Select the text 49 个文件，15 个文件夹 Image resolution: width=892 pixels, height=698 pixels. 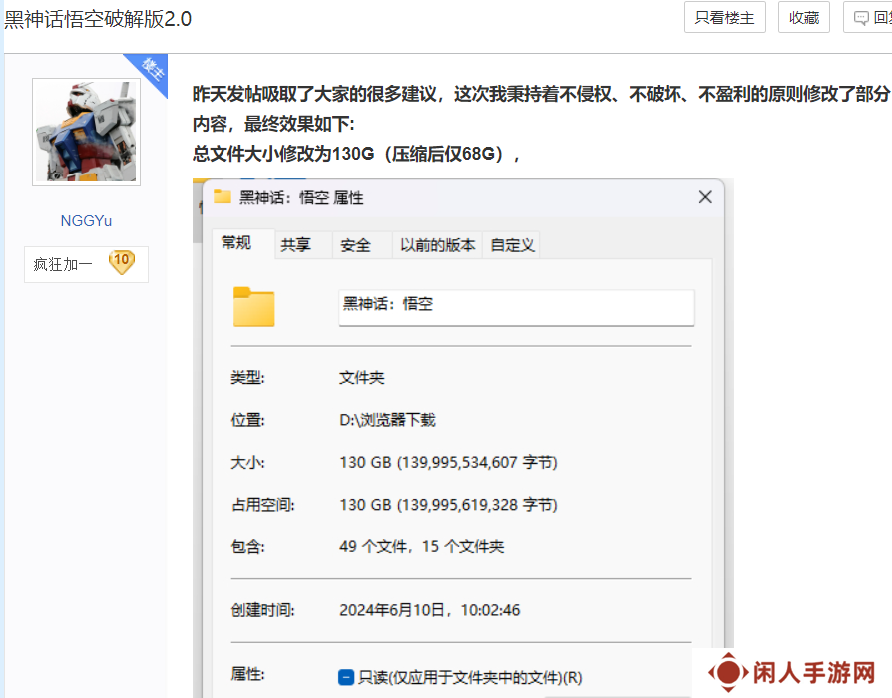point(421,546)
